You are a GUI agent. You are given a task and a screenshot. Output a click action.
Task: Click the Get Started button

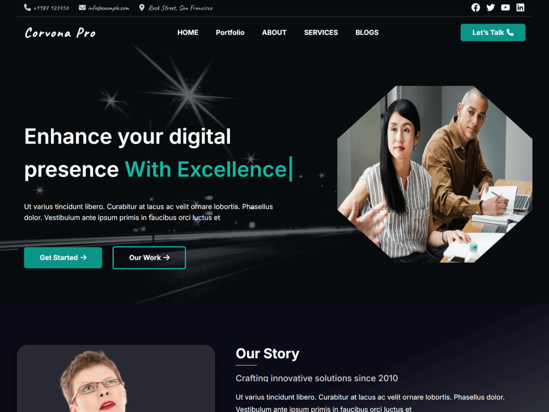(63, 258)
